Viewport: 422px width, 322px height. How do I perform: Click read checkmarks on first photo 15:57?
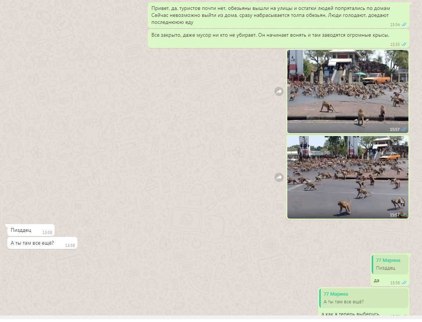point(404,129)
